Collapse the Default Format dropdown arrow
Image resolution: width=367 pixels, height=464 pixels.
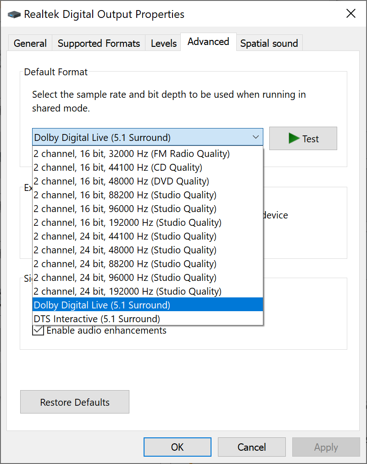tap(256, 137)
